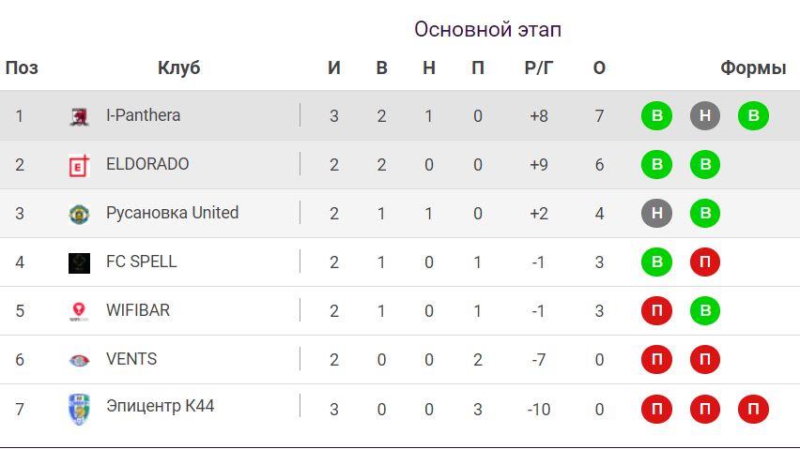This screenshot has height=449, width=800.
Task: Click the Р/Г goal difference column header
Action: pyautogui.click(x=539, y=68)
